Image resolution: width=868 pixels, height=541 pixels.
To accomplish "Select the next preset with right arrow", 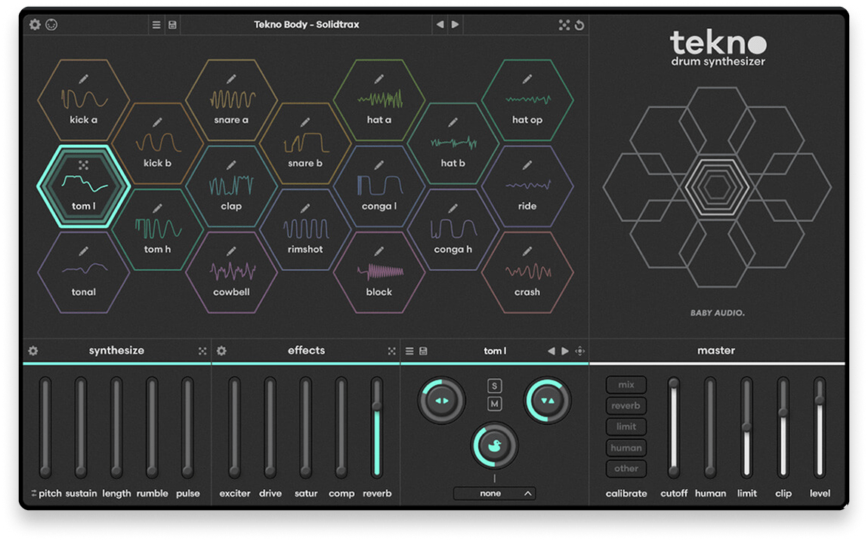I will pos(455,25).
